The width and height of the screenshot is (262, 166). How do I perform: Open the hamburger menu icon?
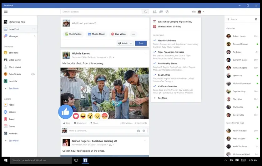6,12
